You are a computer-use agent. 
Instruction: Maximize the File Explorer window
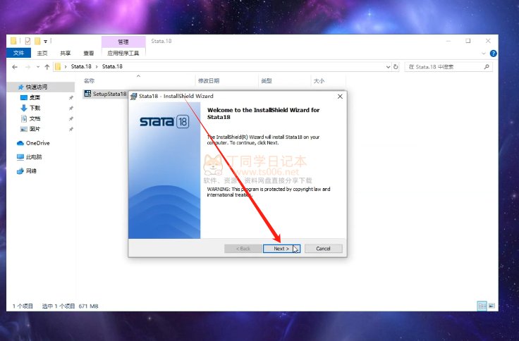468,41
